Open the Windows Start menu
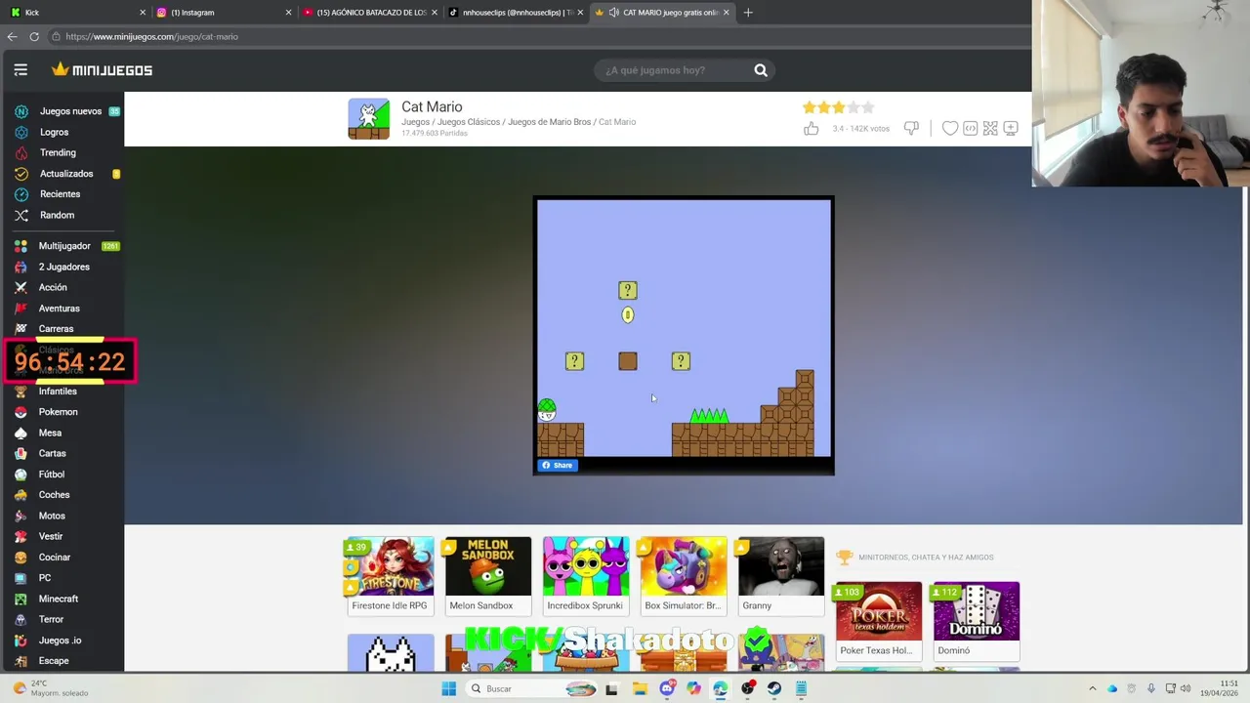 click(448, 688)
